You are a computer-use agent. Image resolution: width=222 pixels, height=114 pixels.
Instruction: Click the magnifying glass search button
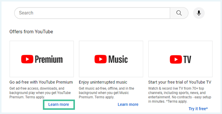point(179,13)
